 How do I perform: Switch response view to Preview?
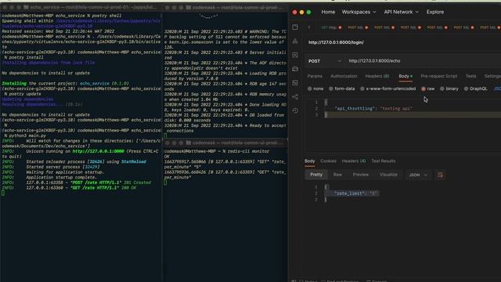360,175
